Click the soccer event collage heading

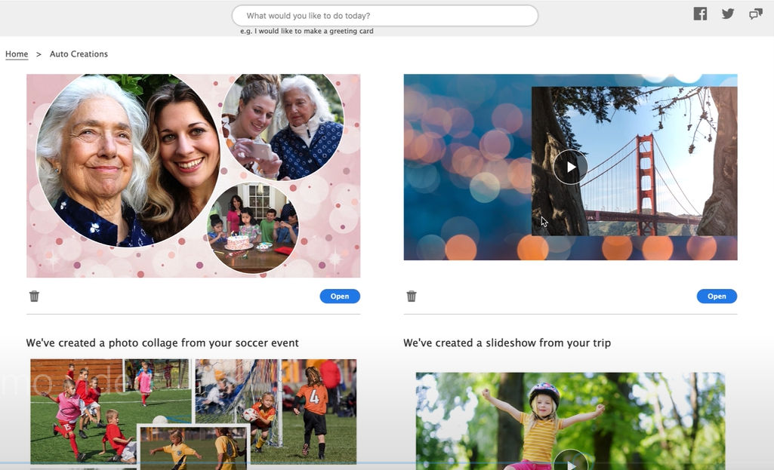tap(162, 343)
